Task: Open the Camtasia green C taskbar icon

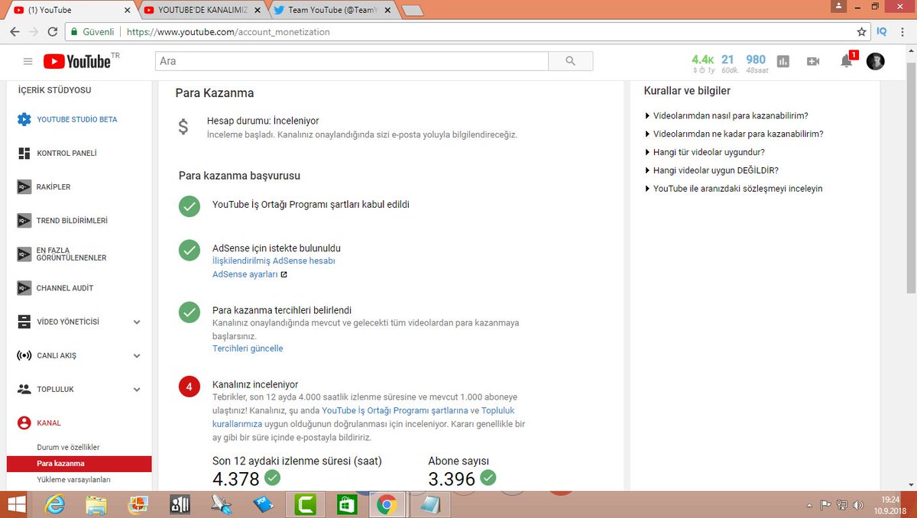Action: (303, 505)
